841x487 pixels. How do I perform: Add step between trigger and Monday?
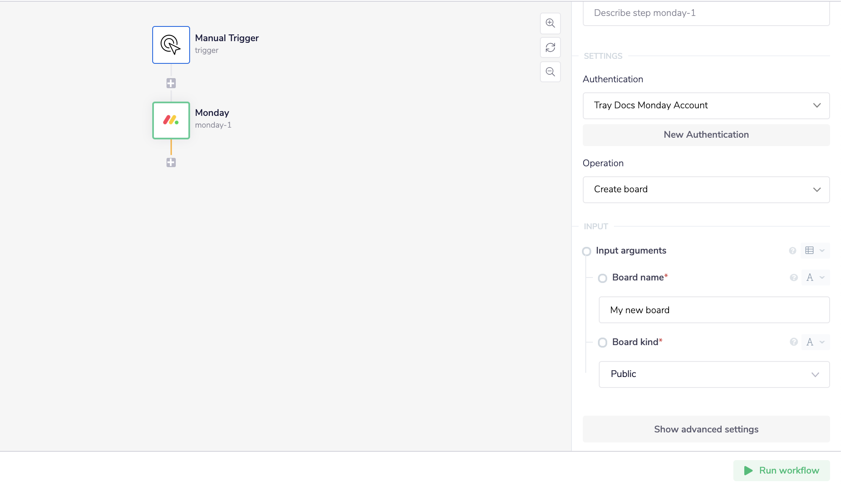(x=171, y=83)
